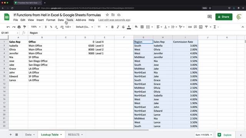Collapse the toolbar with the up chevron
The width and height of the screenshot is (246, 138).
(243, 27)
